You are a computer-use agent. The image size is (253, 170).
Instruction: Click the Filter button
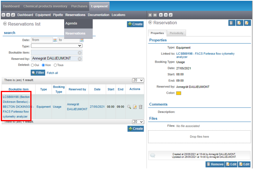(38, 73)
